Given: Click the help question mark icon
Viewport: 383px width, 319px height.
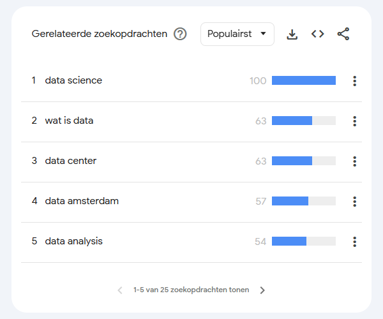Looking at the screenshot, I should (x=180, y=34).
